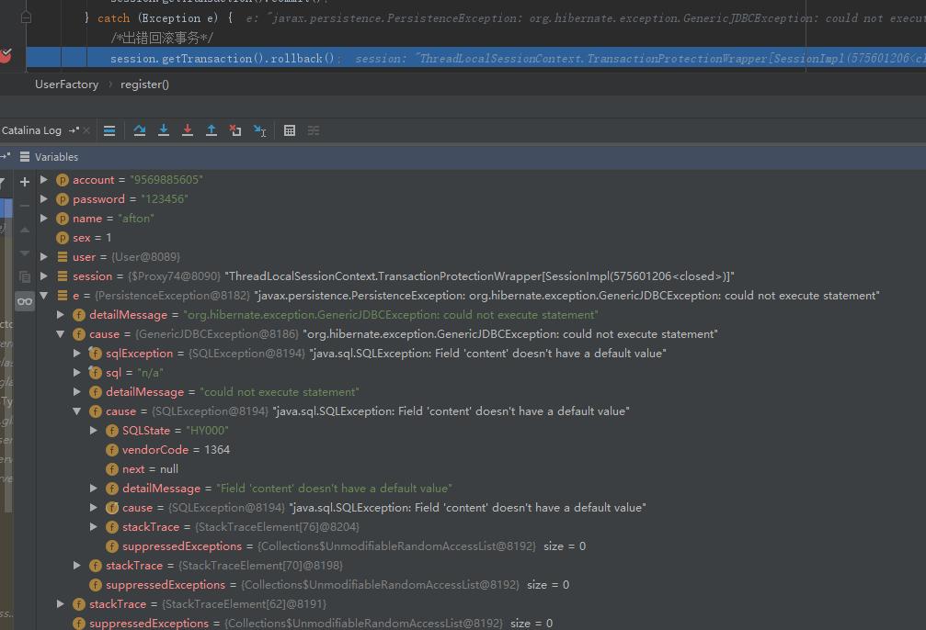Close the Catalina Log tab
Screen dimensions: 926x630
[86, 130]
